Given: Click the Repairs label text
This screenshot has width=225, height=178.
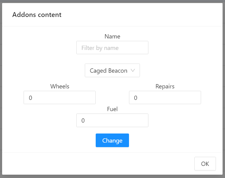Looking at the screenshot, I should click(x=165, y=87).
